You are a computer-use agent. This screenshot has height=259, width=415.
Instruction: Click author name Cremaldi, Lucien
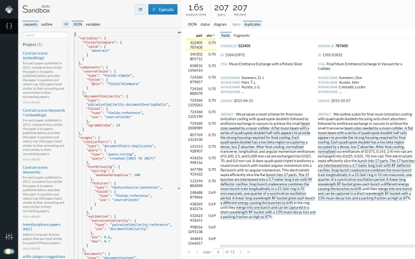pos(352,87)
